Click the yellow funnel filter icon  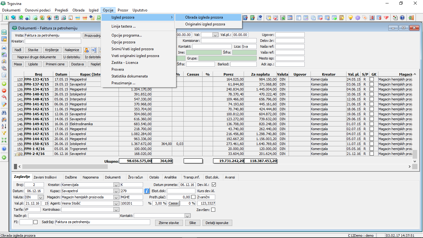(4, 133)
